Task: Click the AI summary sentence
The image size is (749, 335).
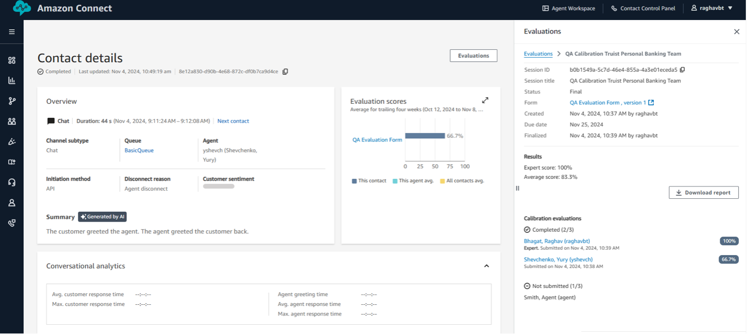Action: tap(147, 231)
